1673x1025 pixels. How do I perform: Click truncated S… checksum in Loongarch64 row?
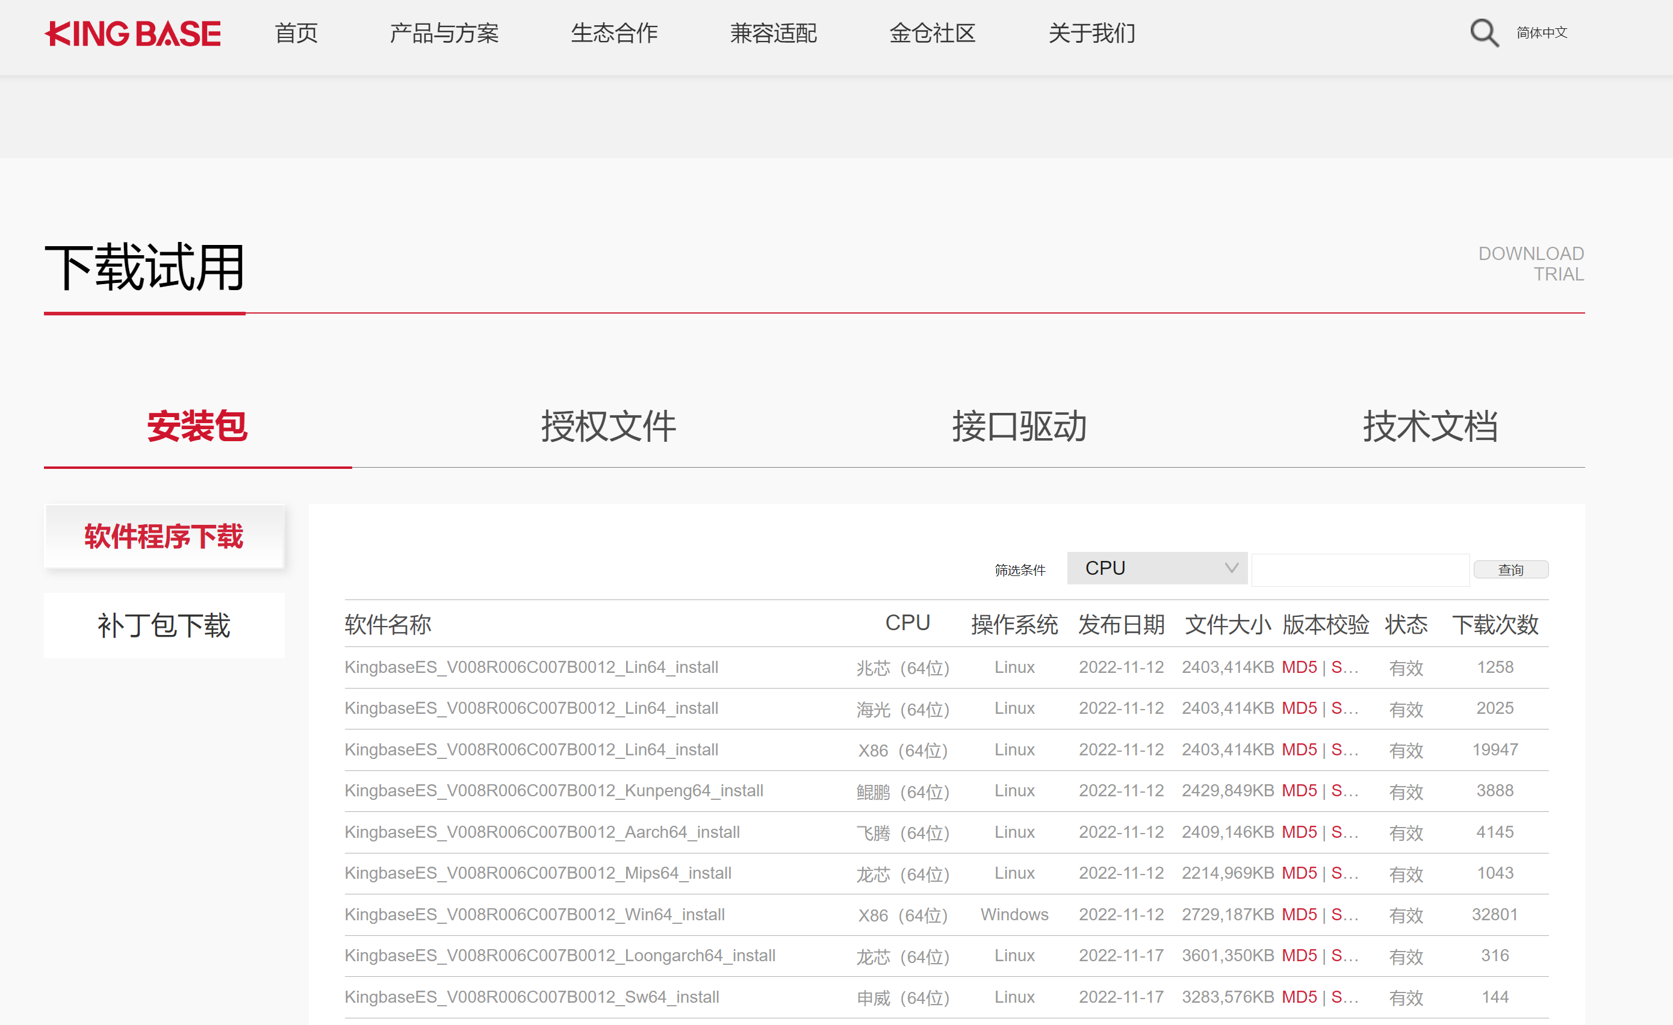click(1344, 955)
